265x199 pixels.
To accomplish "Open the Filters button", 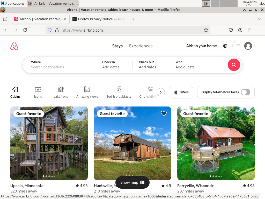I will point(181,92).
